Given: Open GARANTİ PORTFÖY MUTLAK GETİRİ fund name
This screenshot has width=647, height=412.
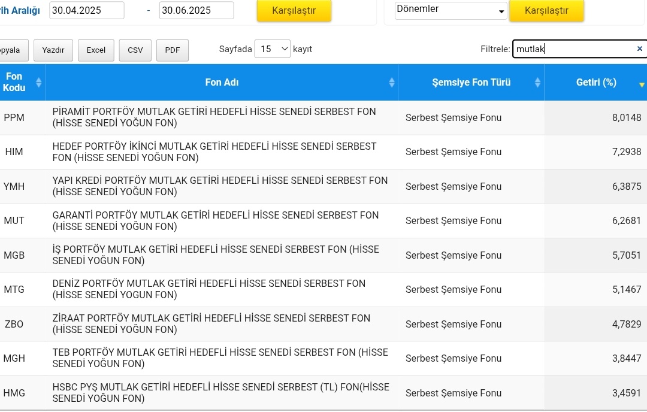Looking at the screenshot, I should 216,220.
